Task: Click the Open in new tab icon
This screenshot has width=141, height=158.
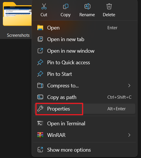Action: (40, 39)
